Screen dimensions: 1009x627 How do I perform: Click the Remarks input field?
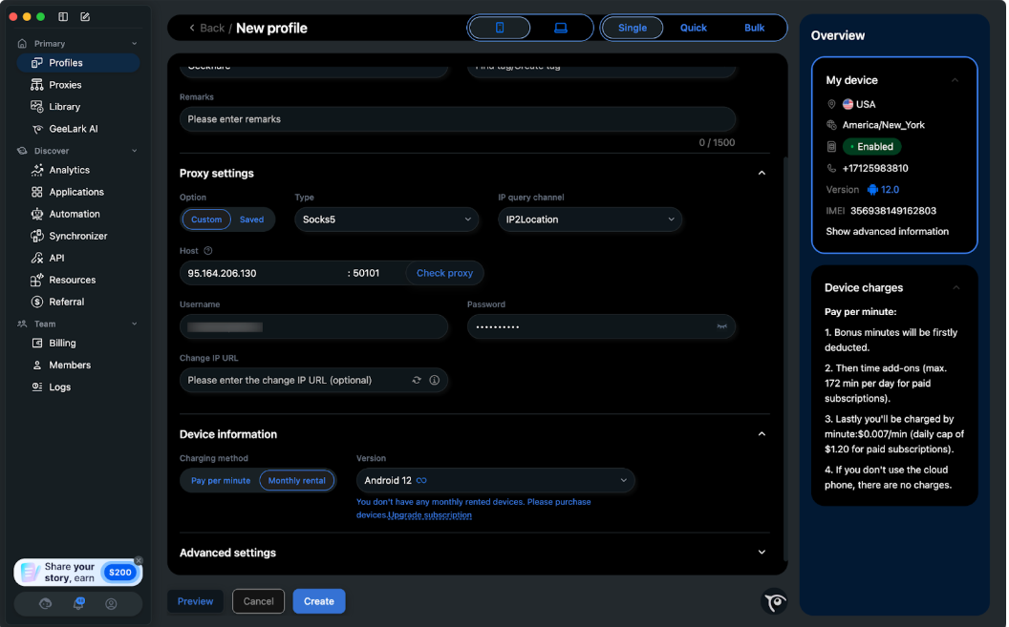(456, 118)
